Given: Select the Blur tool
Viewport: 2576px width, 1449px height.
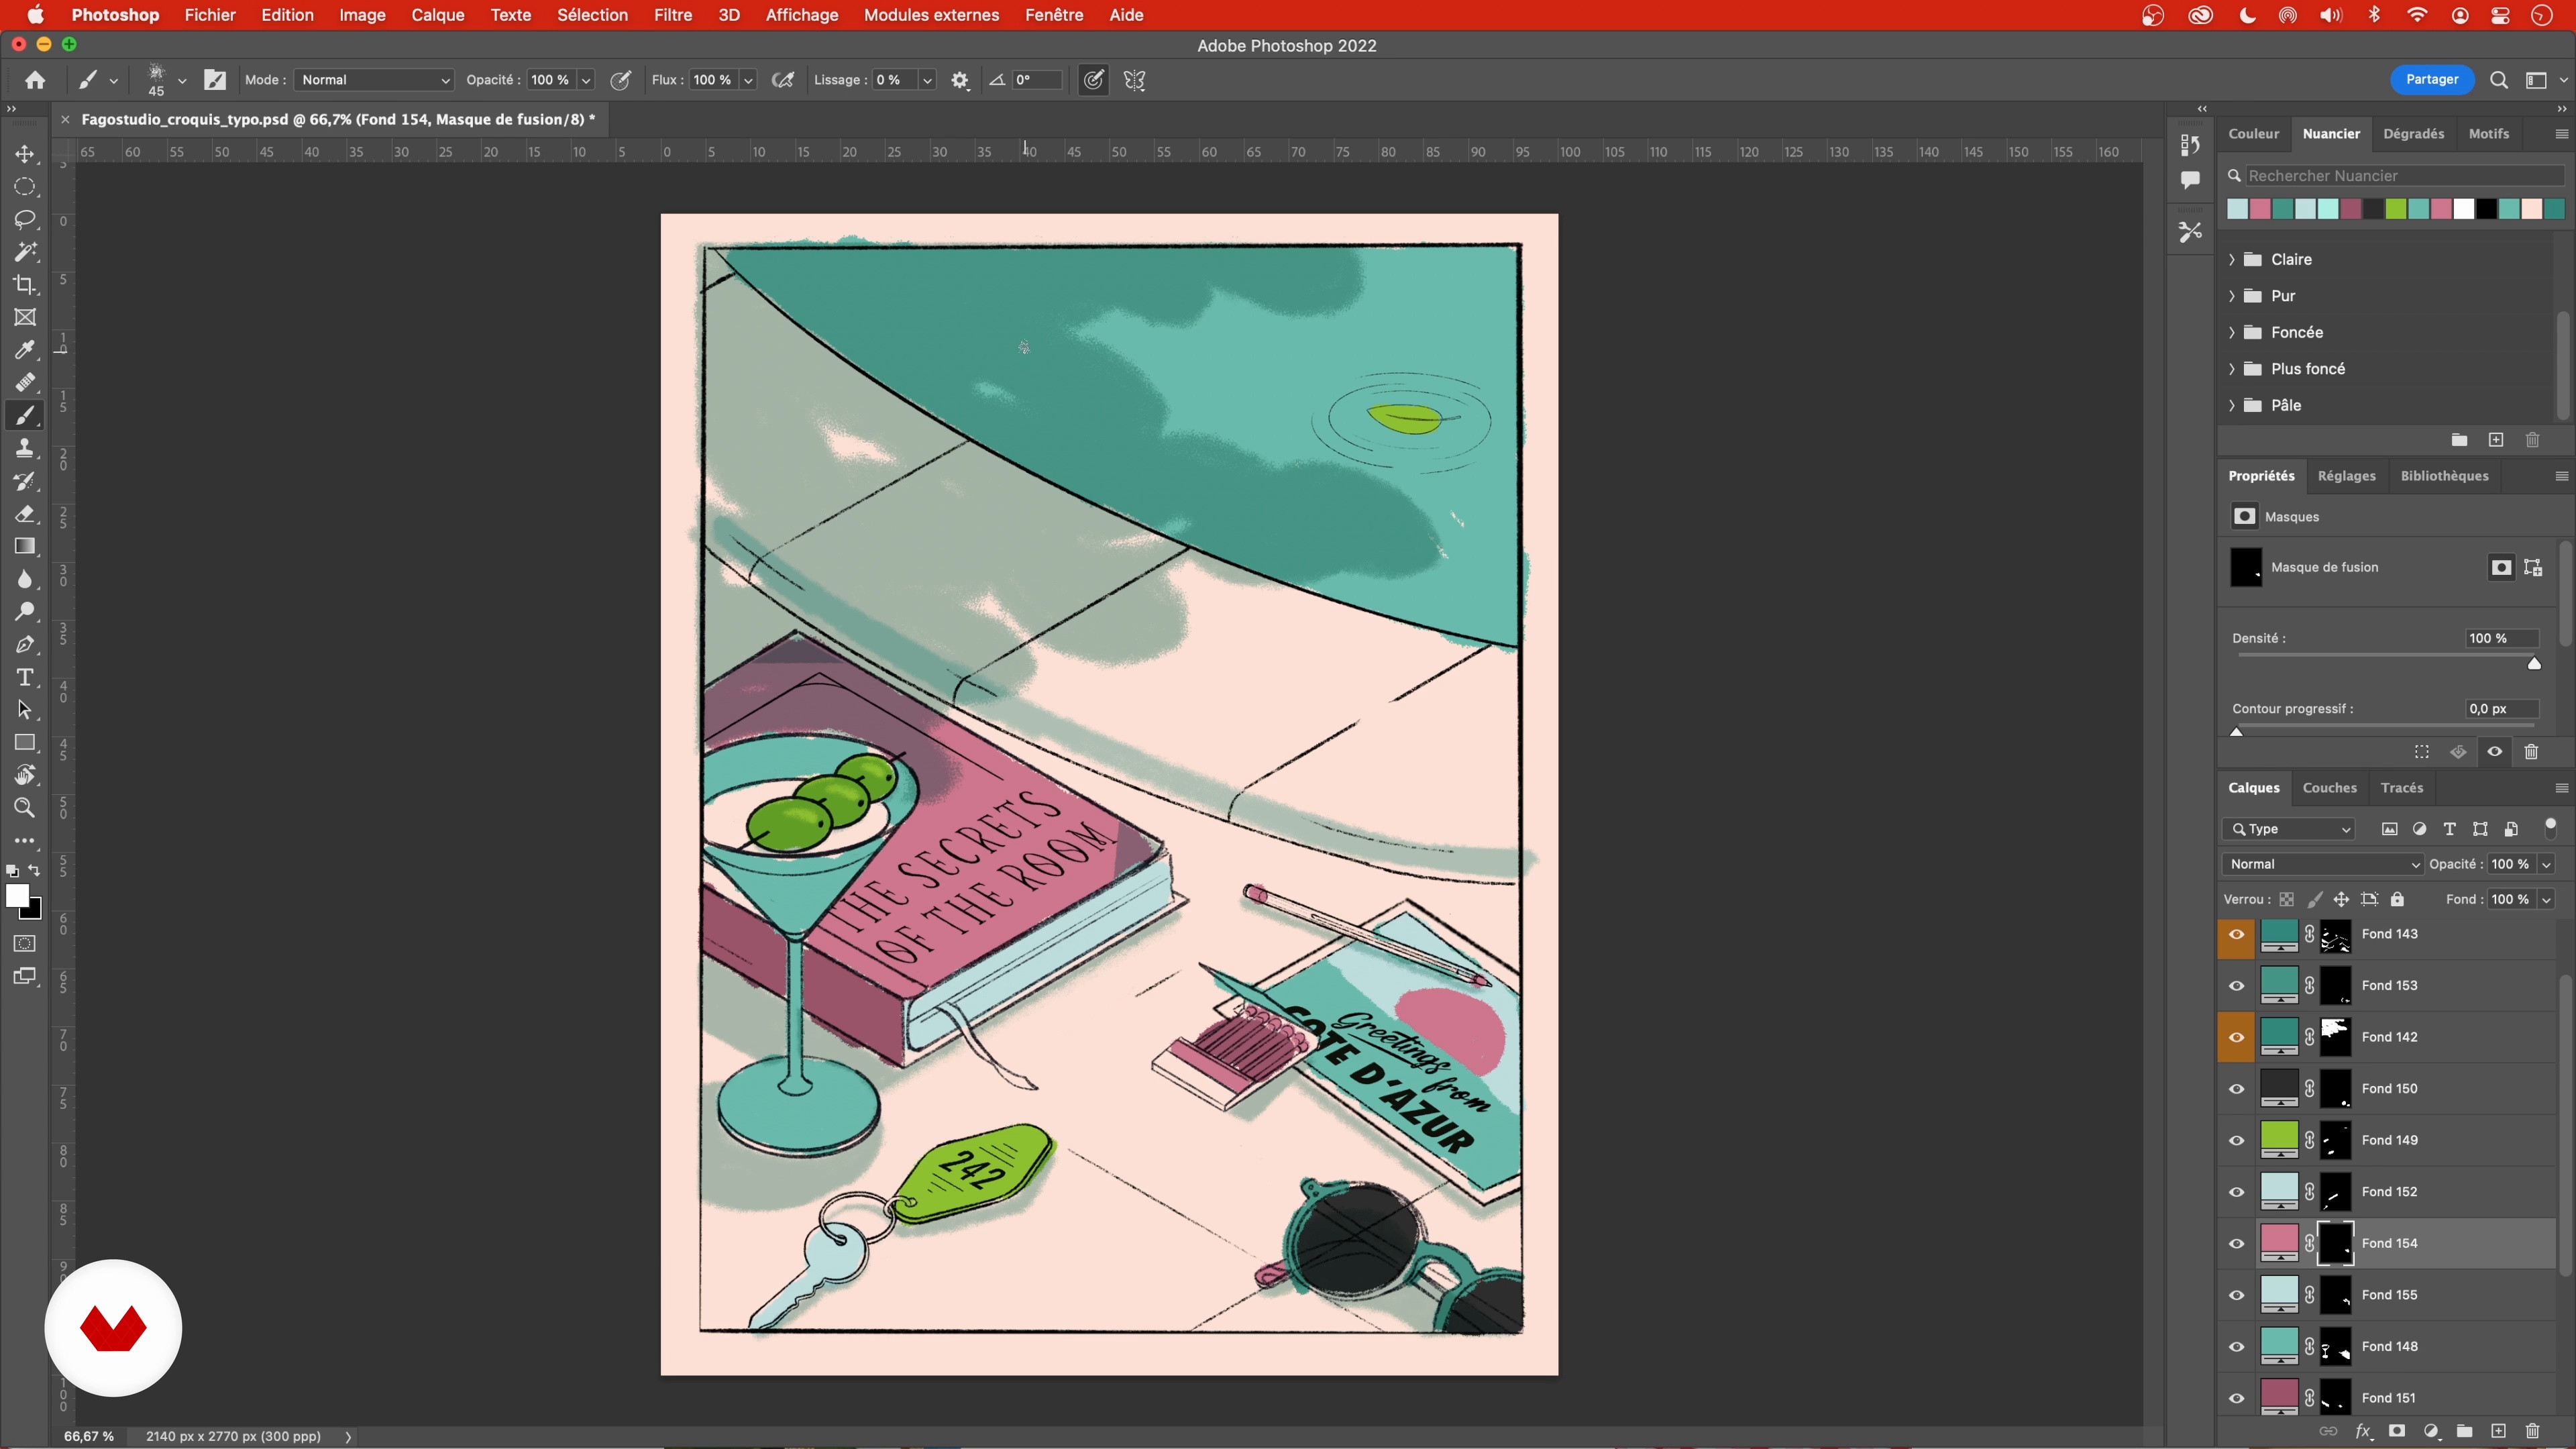Looking at the screenshot, I should point(25,579).
